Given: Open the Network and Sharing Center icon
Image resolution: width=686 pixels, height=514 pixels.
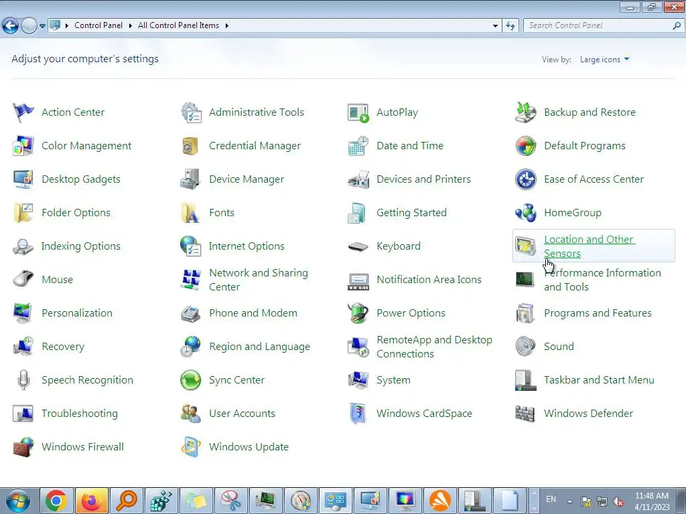Looking at the screenshot, I should click(191, 279).
